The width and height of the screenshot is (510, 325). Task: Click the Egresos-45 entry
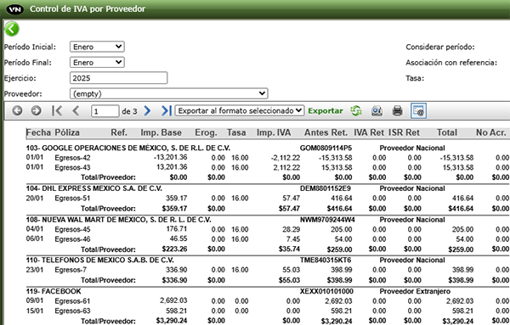click(72, 230)
